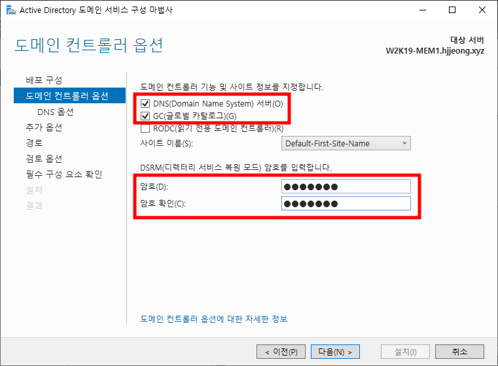Click the DSRM password instruction text
Image resolution: width=498 pixels, height=366 pixels.
(236, 167)
